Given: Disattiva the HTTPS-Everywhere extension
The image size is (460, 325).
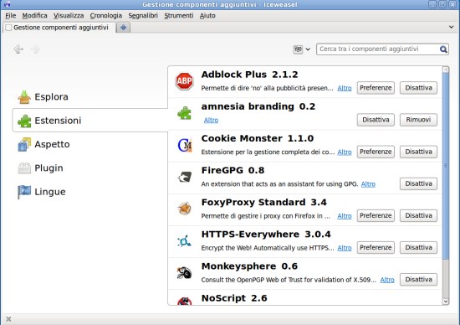Looking at the screenshot, I should coord(418,248).
